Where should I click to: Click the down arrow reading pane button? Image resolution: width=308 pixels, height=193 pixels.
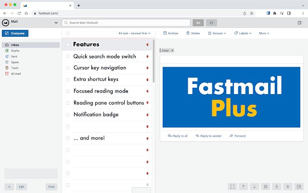255,187
